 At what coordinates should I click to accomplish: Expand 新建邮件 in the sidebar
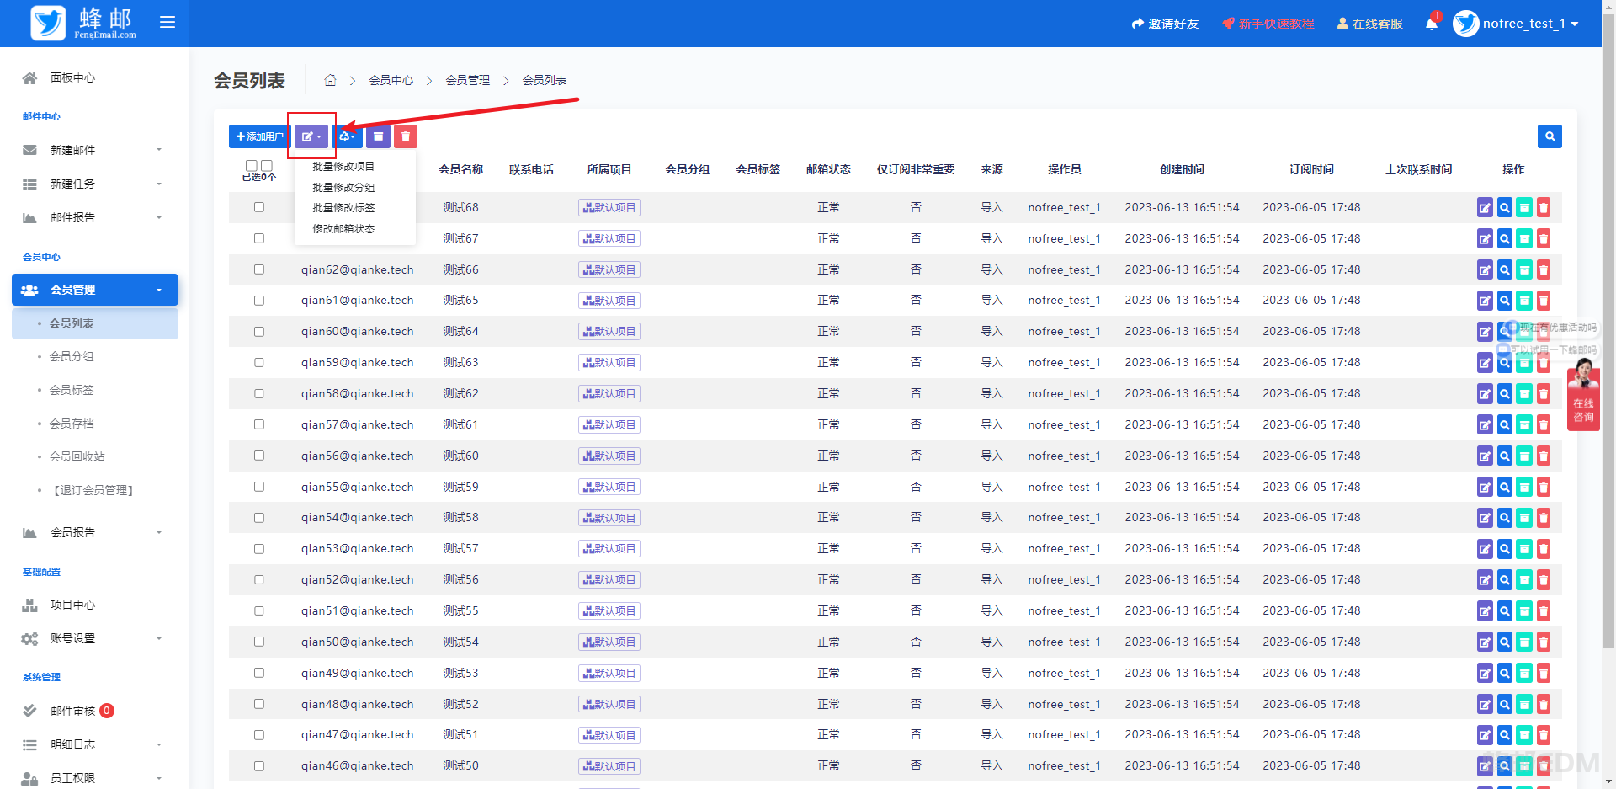93,150
